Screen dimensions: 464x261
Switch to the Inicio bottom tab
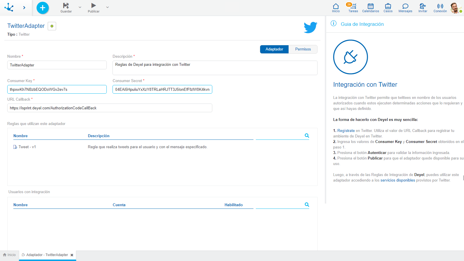9,255
